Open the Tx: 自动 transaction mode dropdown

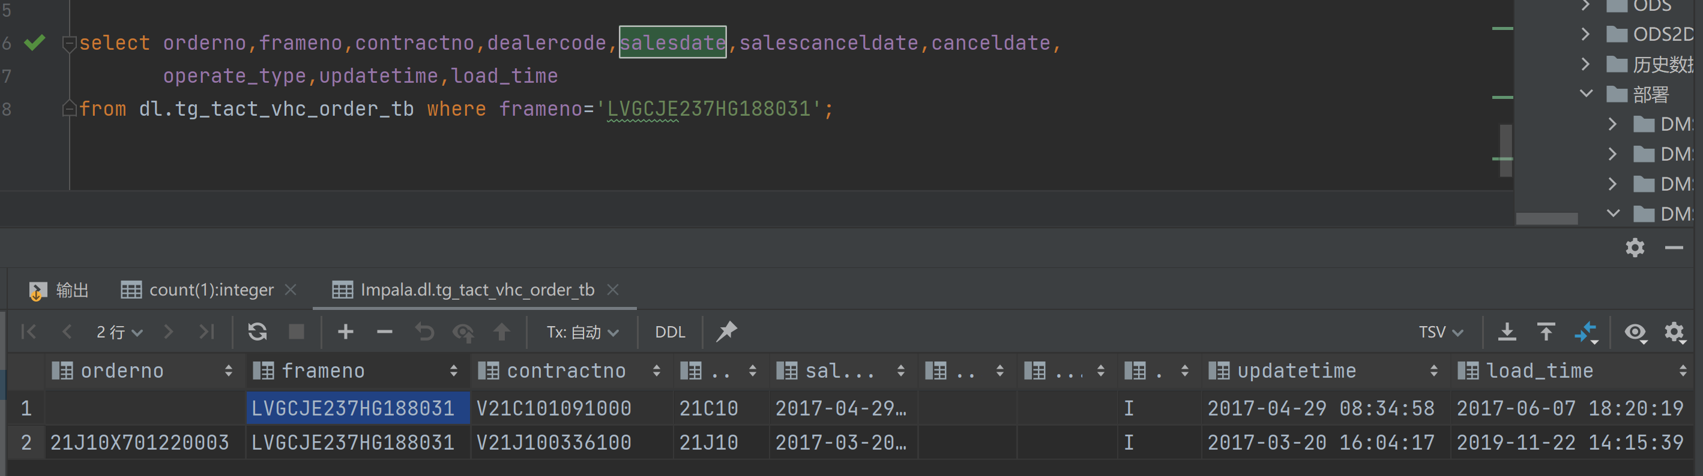[582, 332]
